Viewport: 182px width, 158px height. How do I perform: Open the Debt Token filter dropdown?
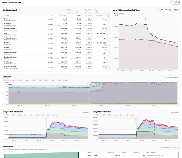pyautogui.click(x=89, y=12)
